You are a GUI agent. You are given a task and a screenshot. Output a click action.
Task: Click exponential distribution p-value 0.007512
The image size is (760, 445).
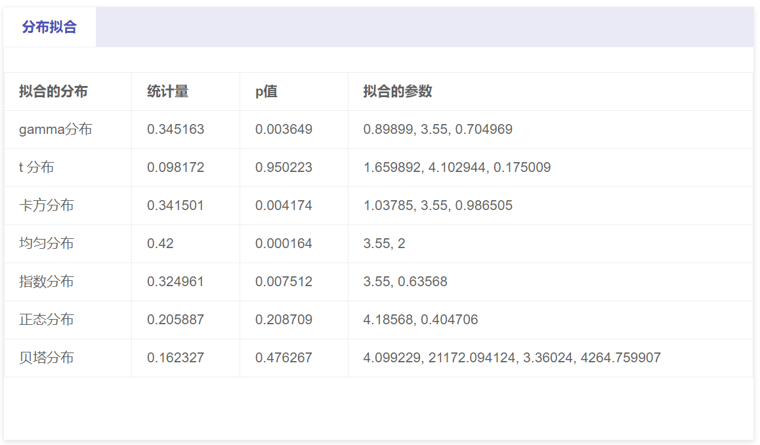[284, 282]
